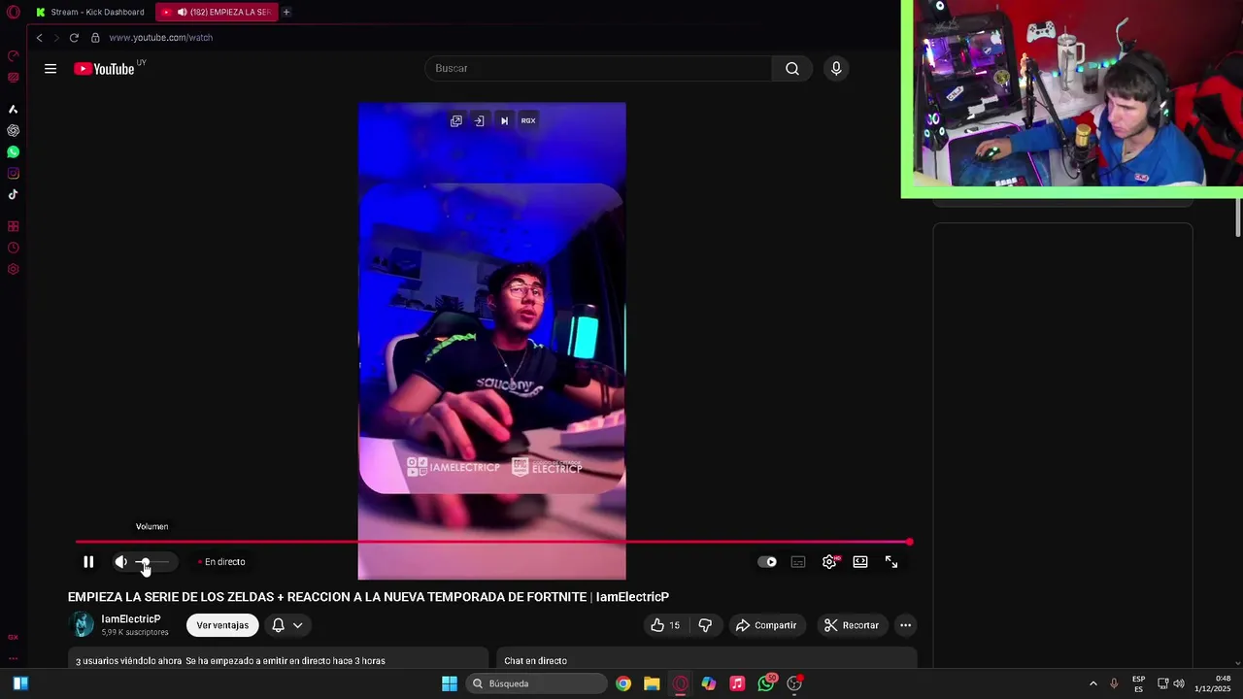
Task: Open GX Control speedometer in sidebar
Action: tap(14, 56)
